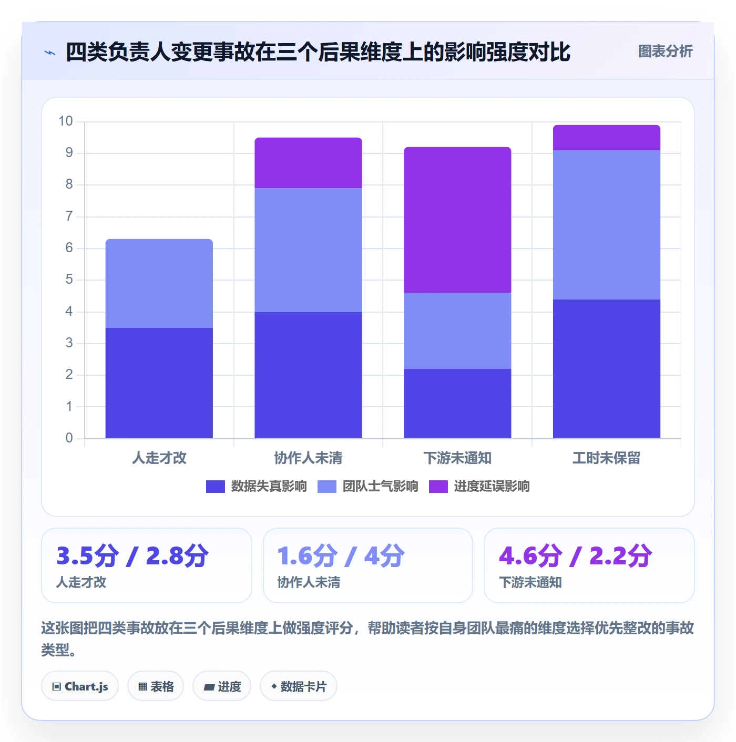Click the 进度延误影响 legend label
The image size is (736, 742).
coord(492,487)
